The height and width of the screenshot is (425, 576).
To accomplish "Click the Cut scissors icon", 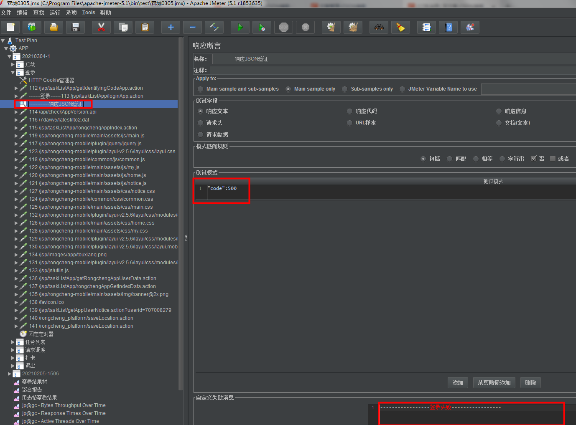I will click(101, 27).
